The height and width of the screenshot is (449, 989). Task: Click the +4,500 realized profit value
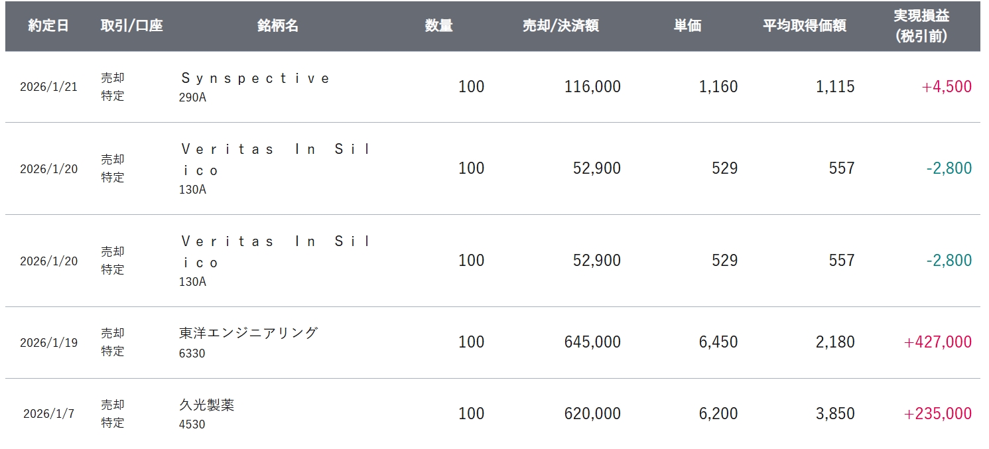tap(947, 87)
